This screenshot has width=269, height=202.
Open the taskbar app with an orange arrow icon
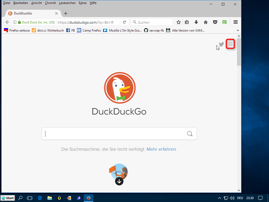click(69, 198)
